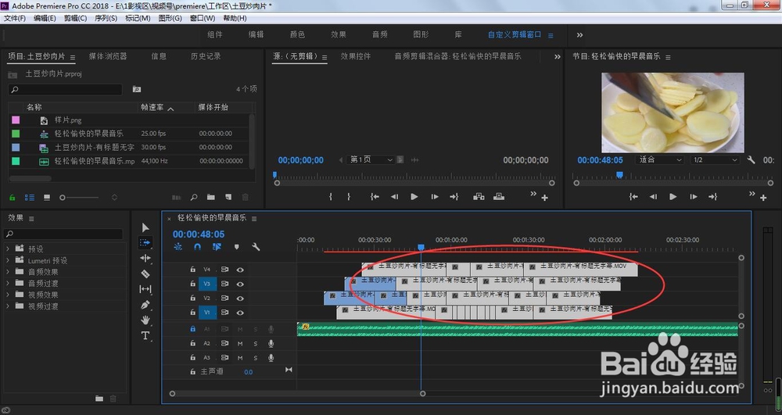Switch project panel to icon view
The height and width of the screenshot is (415, 782).
tap(47, 198)
